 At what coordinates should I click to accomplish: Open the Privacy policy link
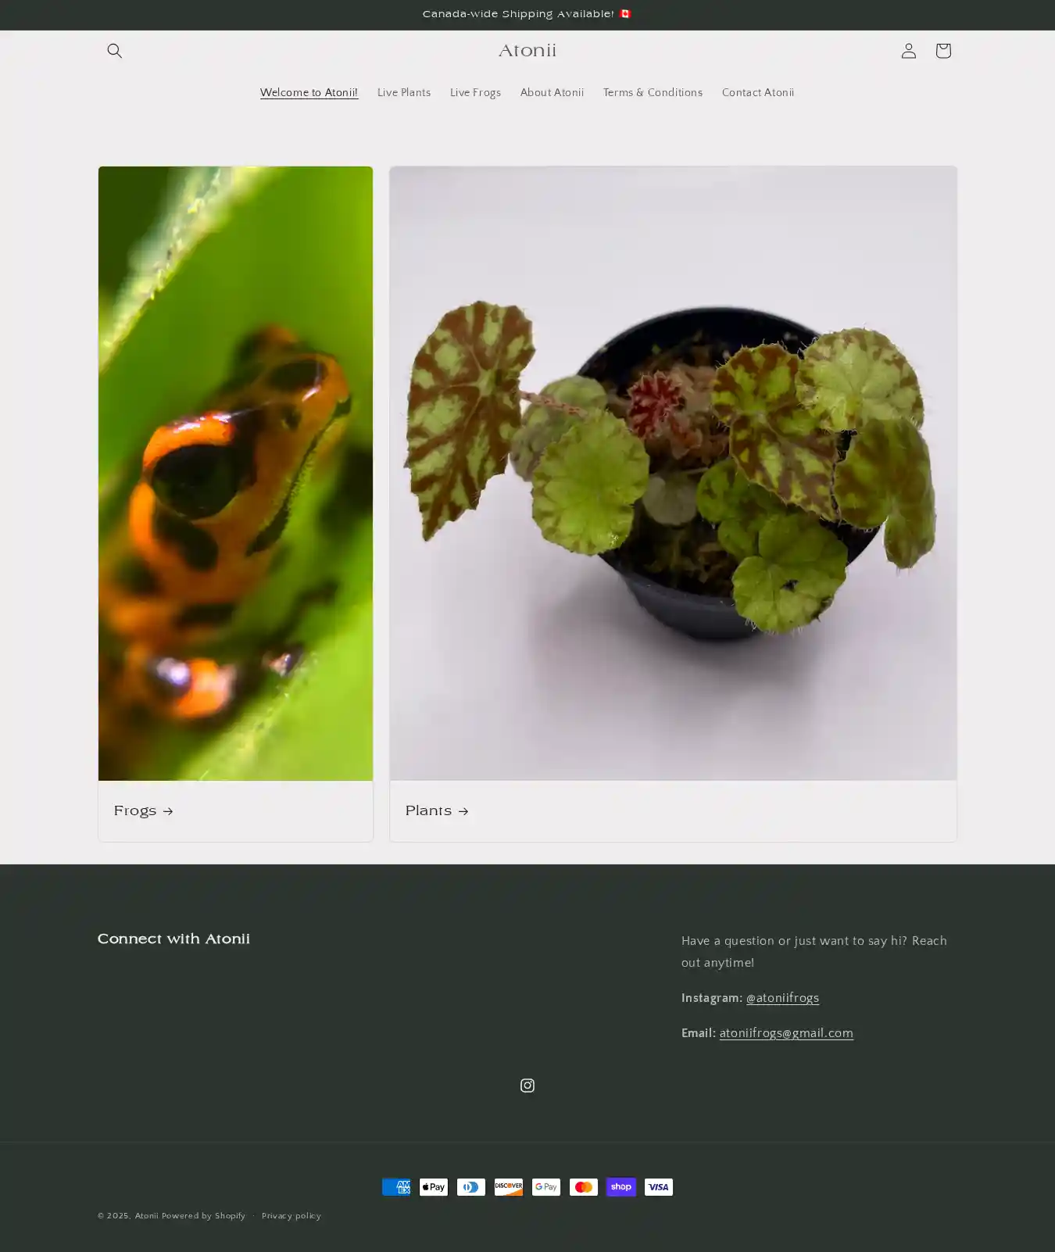291,1216
